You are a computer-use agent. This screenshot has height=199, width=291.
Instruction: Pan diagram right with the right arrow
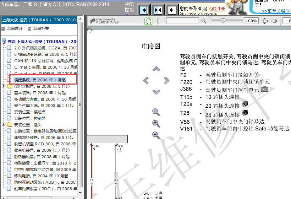click(x=167, y=80)
